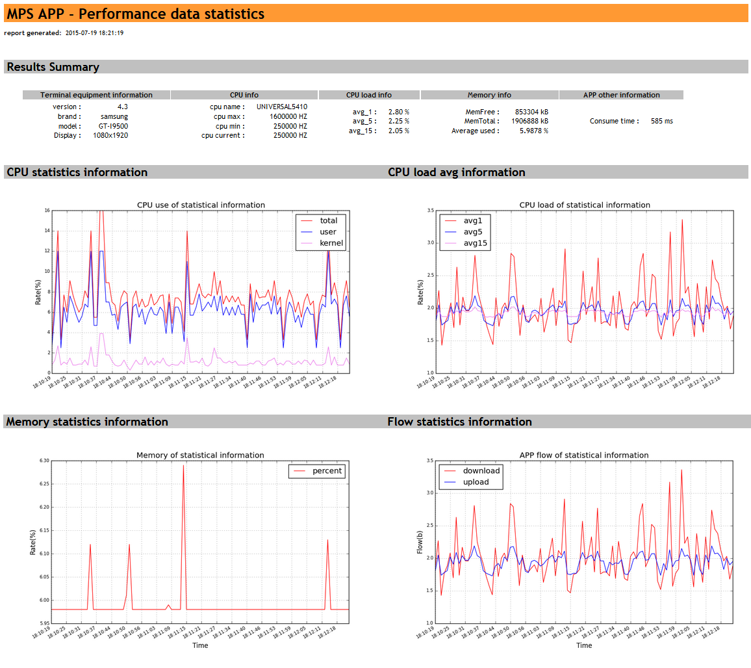The width and height of the screenshot is (751, 668).
Task: Click the CPU statistics information section heading
Action: point(77,172)
